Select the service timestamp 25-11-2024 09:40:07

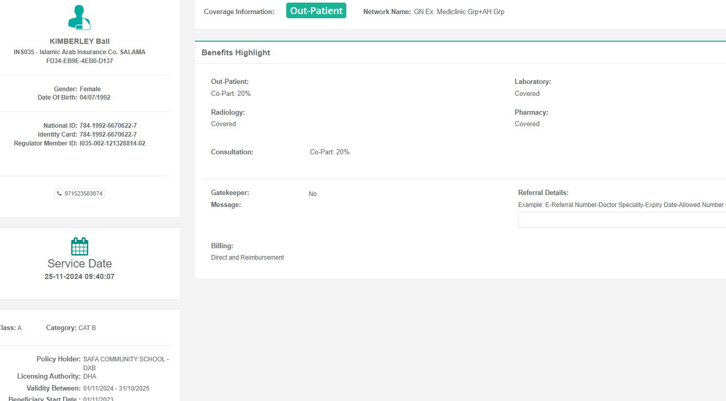(x=79, y=276)
